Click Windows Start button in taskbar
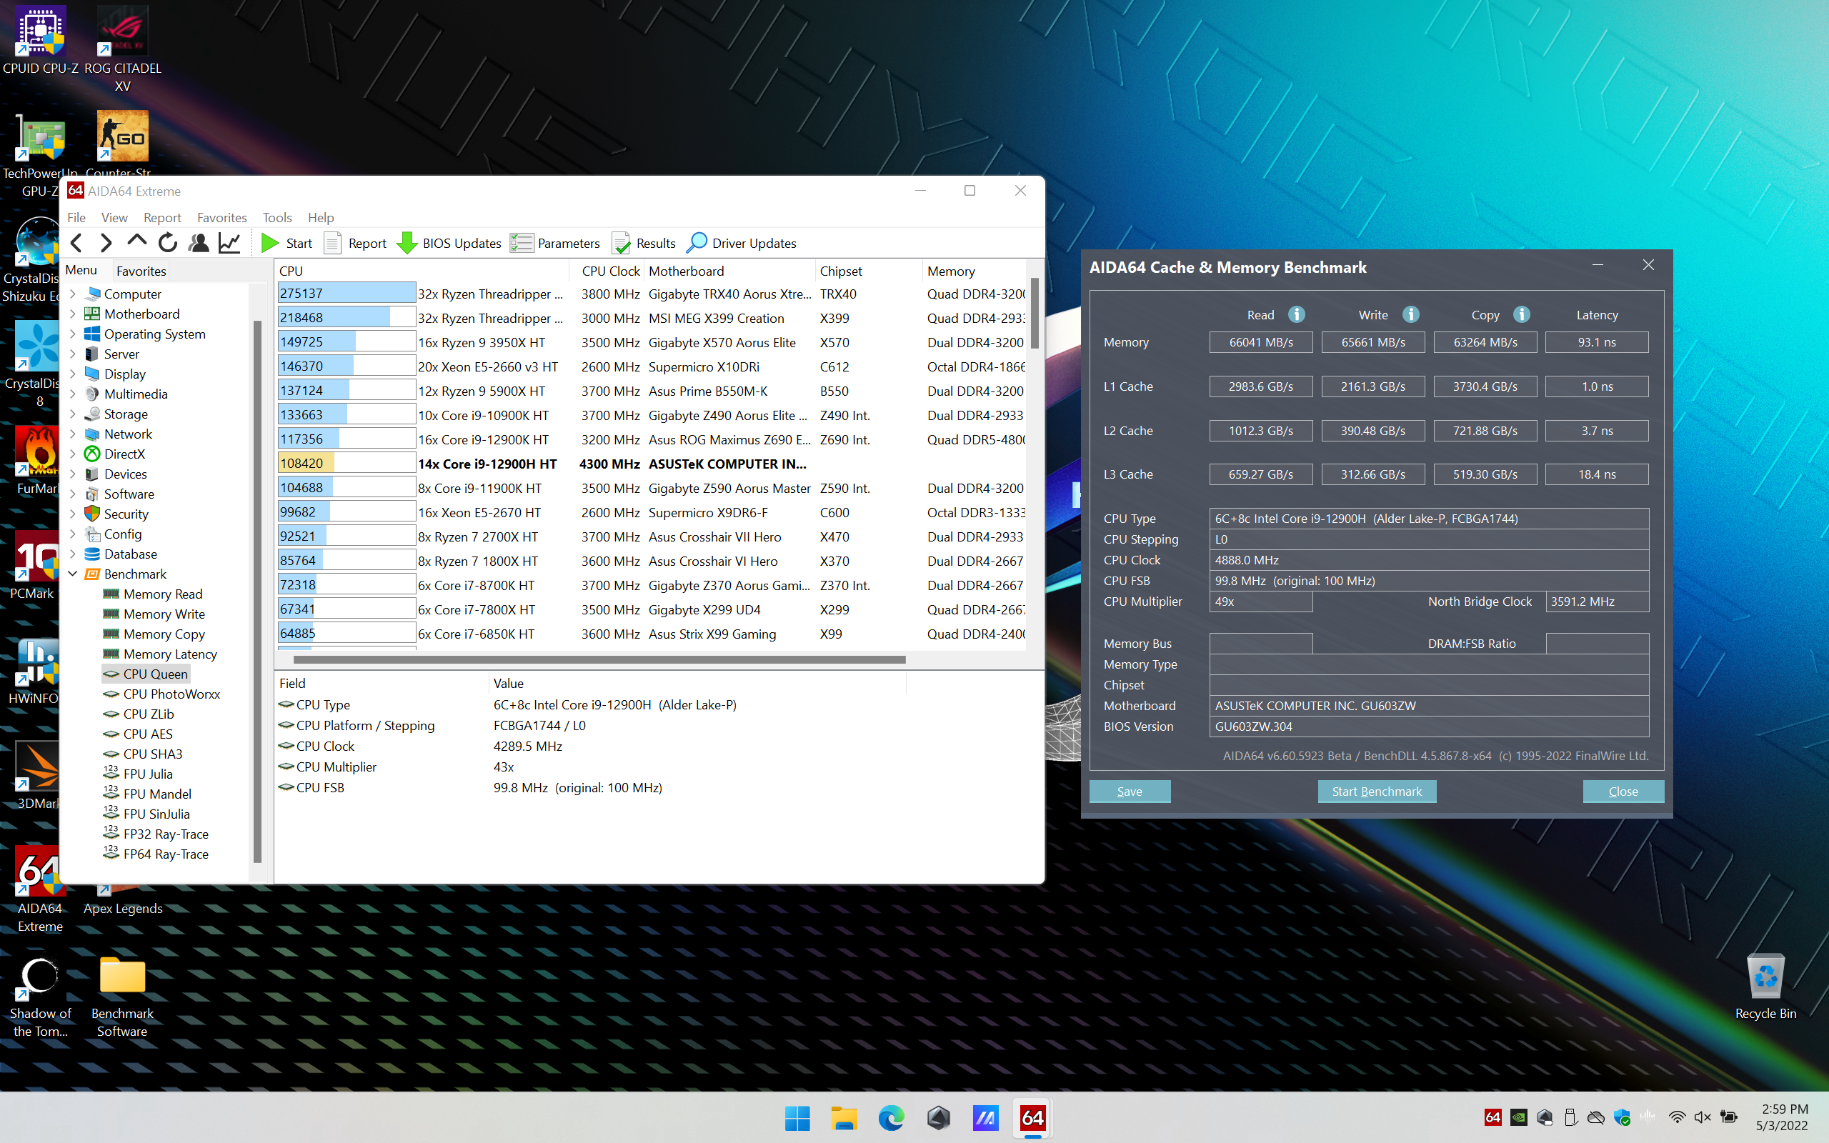Screen dimensions: 1829x1143 coord(797,1117)
